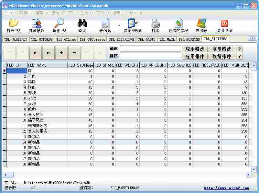Viewport: 259px width, 193px height.
Task: Click the 浏览记录 browse records icon
Action: (36, 25)
